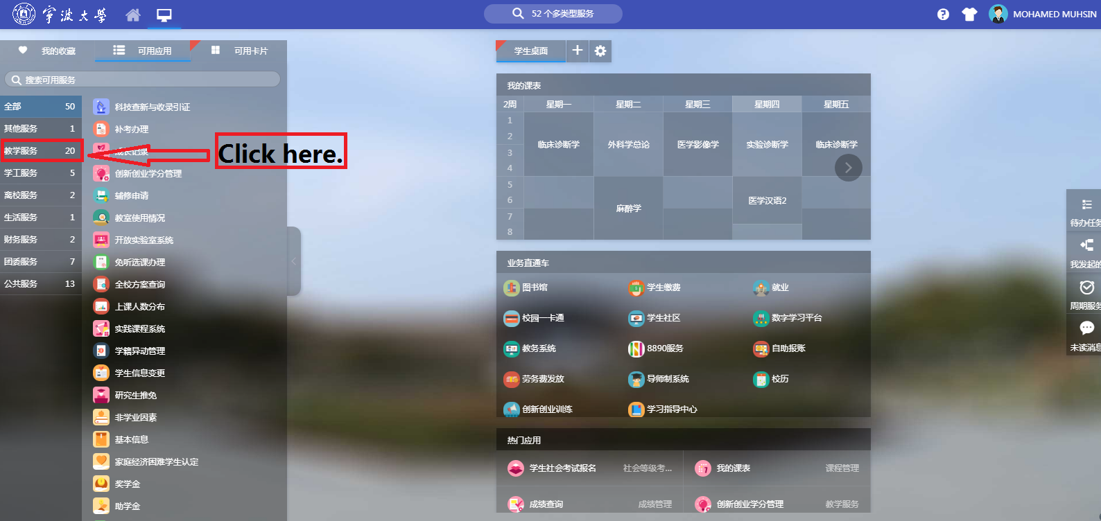The width and height of the screenshot is (1101, 521).
Task: Click the top 52个多类型服务 search box
Action: tap(553, 14)
